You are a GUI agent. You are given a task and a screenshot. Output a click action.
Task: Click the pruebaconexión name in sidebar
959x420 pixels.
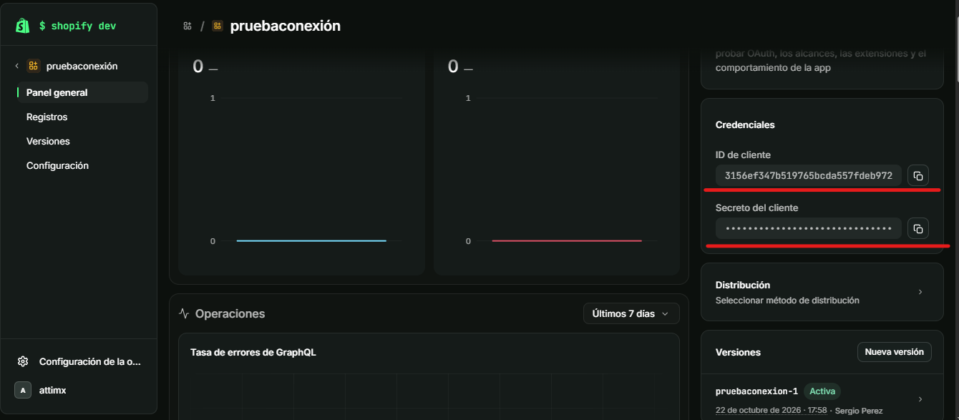[82, 66]
